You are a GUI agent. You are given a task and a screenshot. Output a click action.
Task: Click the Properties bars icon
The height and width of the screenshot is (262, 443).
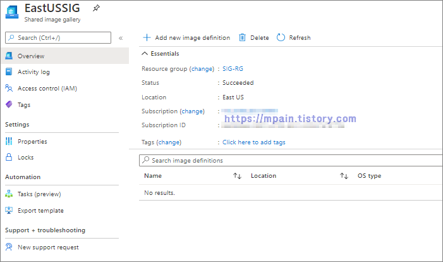pyautogui.click(x=9, y=141)
